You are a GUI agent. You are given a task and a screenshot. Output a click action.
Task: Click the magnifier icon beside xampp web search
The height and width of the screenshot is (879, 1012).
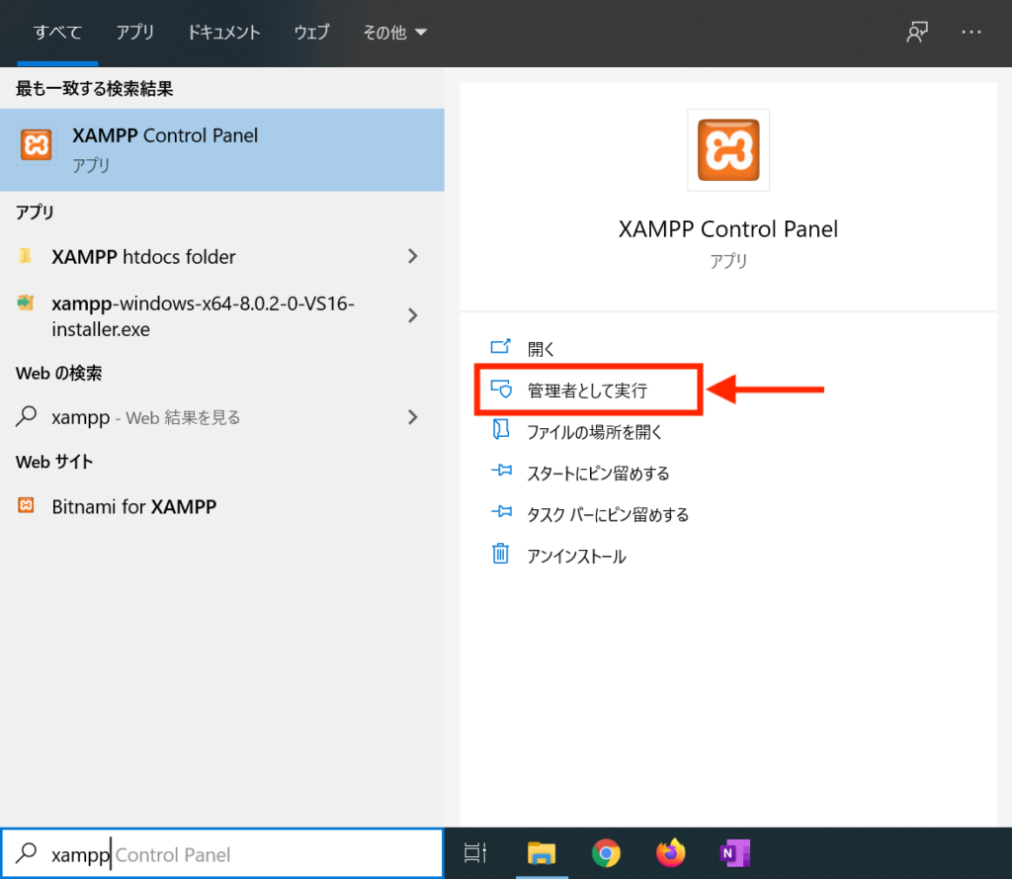click(x=24, y=416)
